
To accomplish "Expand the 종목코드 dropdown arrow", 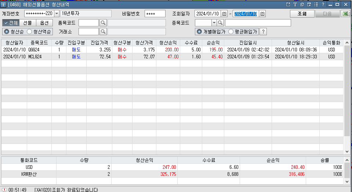I will point(214,23).
